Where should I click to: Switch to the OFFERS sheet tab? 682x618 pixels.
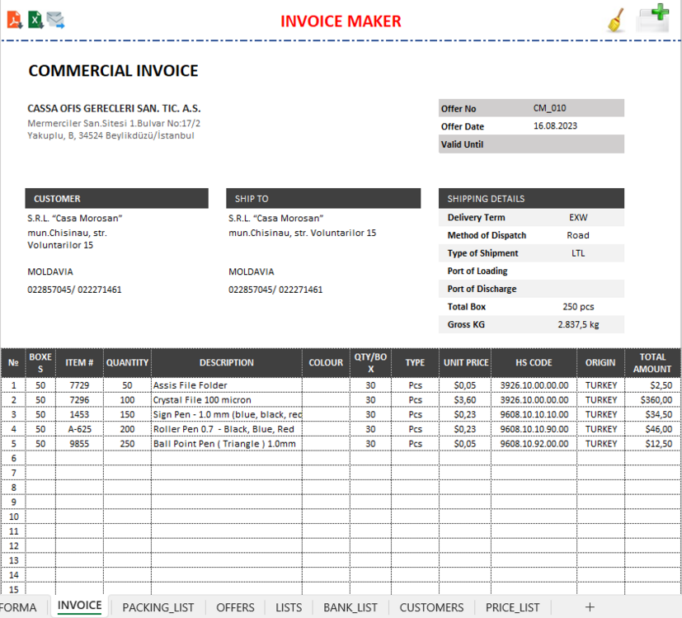tap(235, 607)
